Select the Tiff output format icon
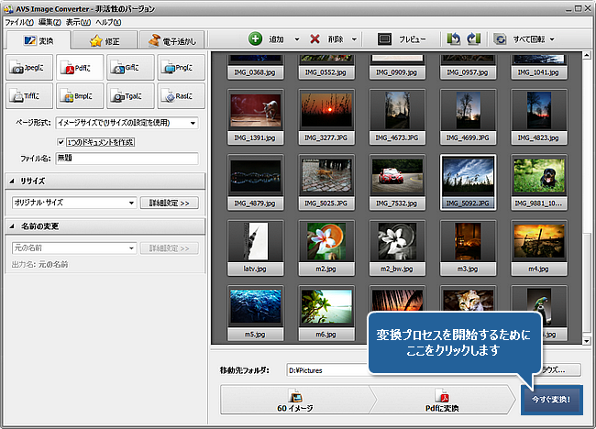Screen dimensions: 596x429 [x=29, y=95]
